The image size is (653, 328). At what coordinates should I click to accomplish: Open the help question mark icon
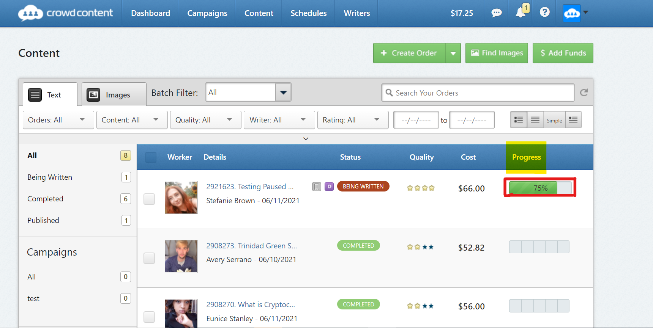(544, 12)
